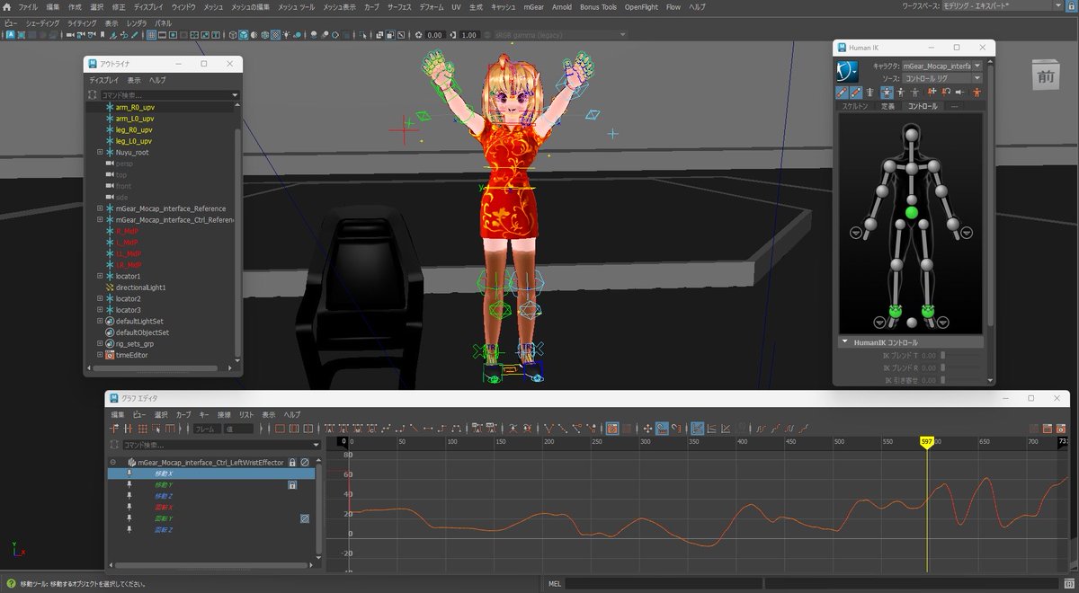
Task: Click the lock icon beside LeftWristEffector node
Action: 293,462
